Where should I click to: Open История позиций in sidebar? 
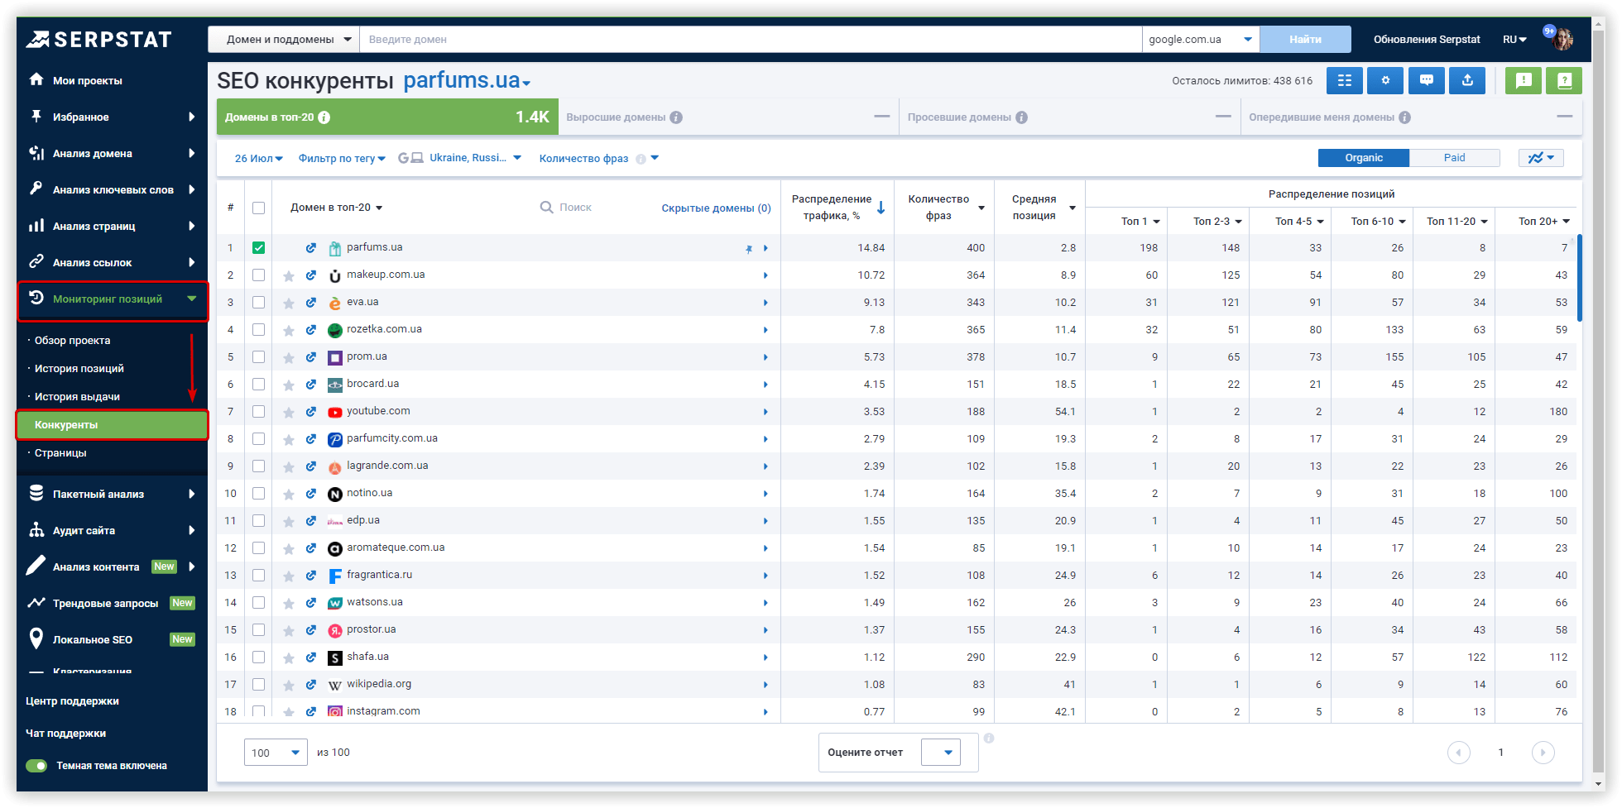point(79,369)
